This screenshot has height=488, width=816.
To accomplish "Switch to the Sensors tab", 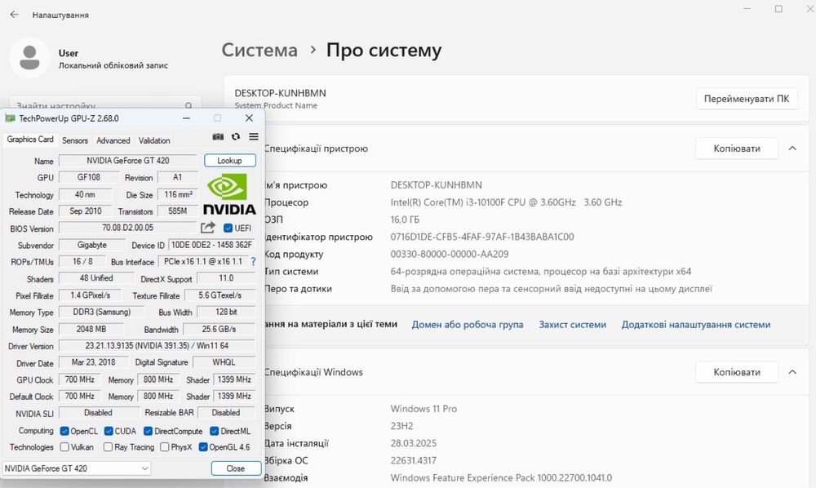I will click(75, 140).
